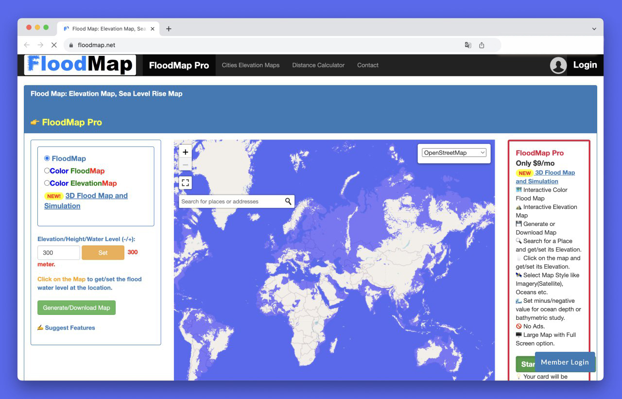Click the FloodMap logo
Image resolution: width=622 pixels, height=399 pixels.
click(80, 65)
